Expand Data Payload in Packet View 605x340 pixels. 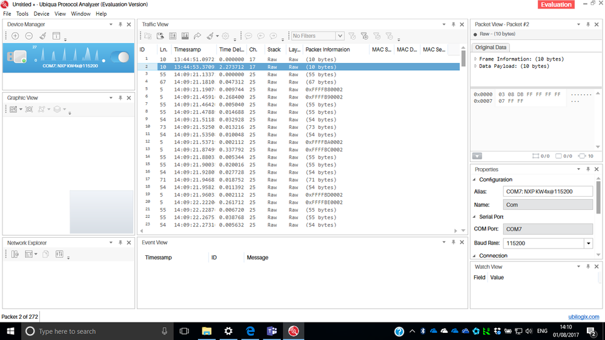[x=476, y=66]
